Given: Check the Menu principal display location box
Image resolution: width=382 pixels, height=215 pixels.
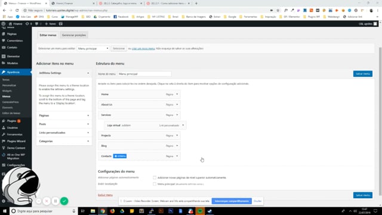Looking at the screenshot, I should tap(155, 184).
